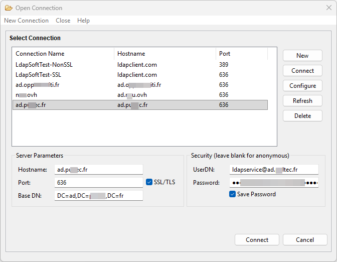The height and width of the screenshot is (262, 337).
Task: Toggle the SSL/TLS checkbox
Action: point(149,182)
